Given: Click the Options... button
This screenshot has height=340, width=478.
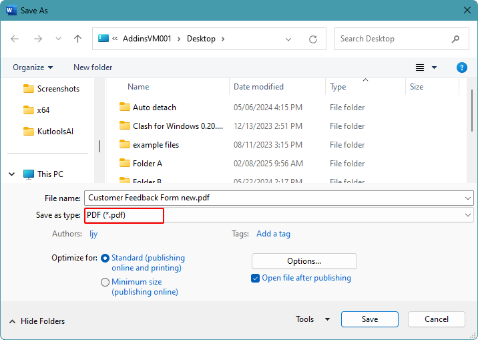Looking at the screenshot, I should click(304, 261).
